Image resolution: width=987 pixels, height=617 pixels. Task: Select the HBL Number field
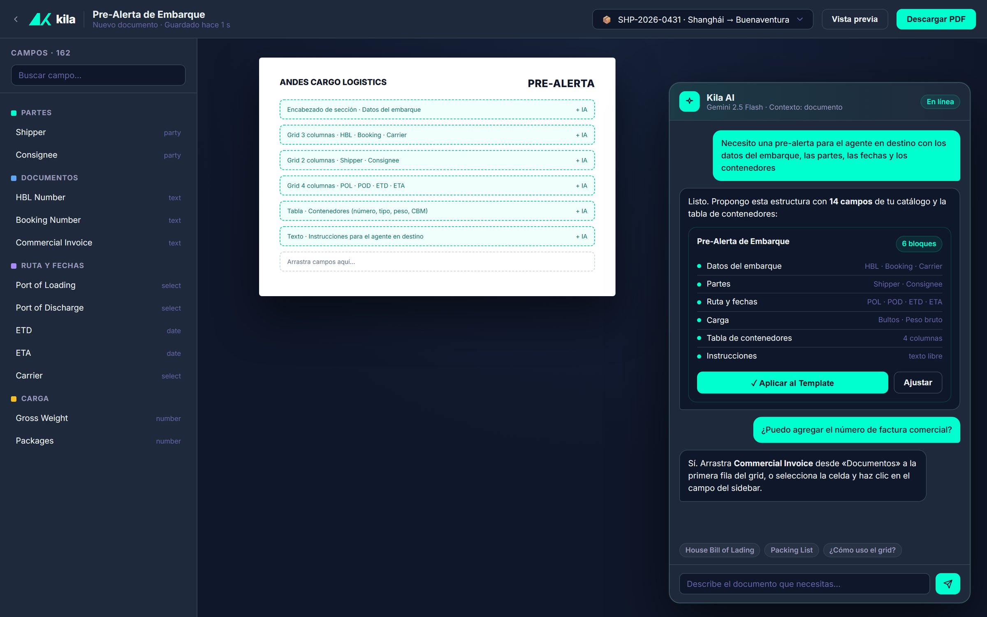[98, 197]
